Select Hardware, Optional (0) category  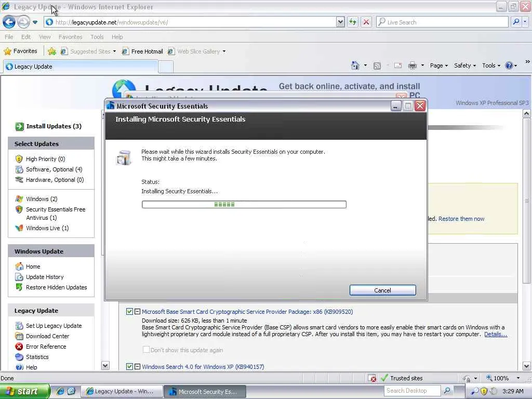pos(55,180)
